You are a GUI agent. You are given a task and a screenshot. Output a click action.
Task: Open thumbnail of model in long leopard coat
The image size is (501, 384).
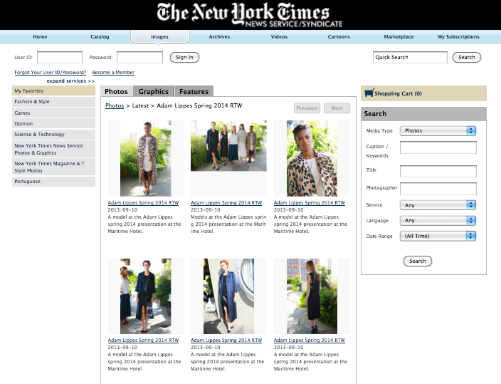point(146,158)
